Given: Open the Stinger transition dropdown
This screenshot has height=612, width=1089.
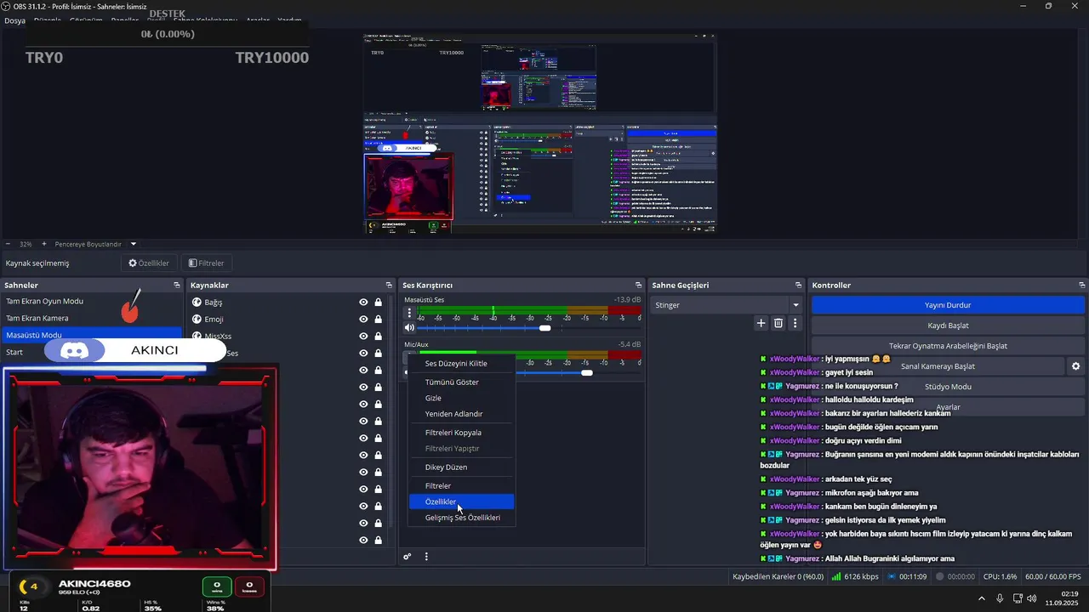Looking at the screenshot, I should tap(727, 305).
